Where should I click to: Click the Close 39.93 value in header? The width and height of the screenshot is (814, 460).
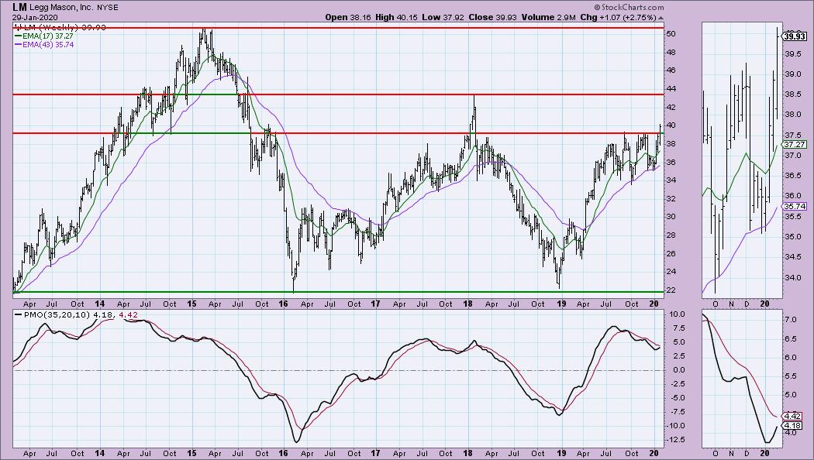(x=492, y=17)
